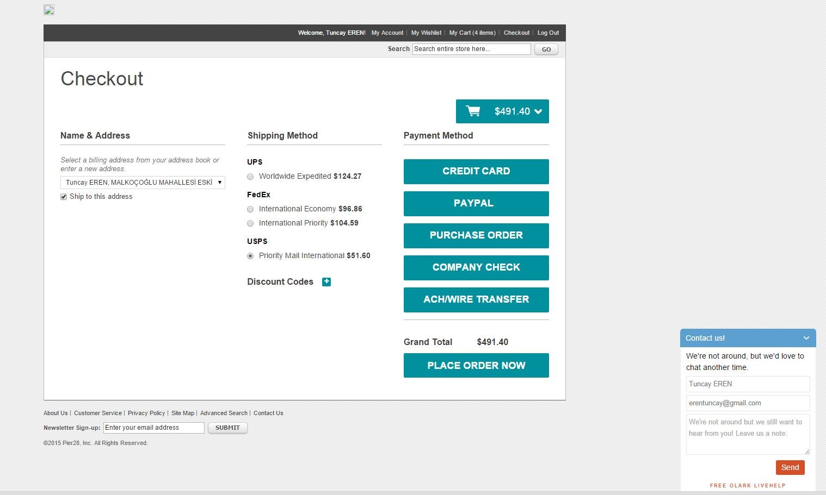Click the broken logo image at top left
This screenshot has height=495, width=826.
click(49, 10)
